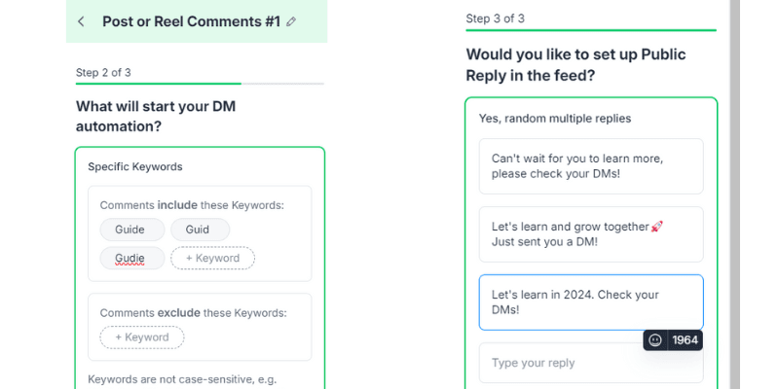Click the 'Comments exclude these Keywords' box

coord(200,327)
